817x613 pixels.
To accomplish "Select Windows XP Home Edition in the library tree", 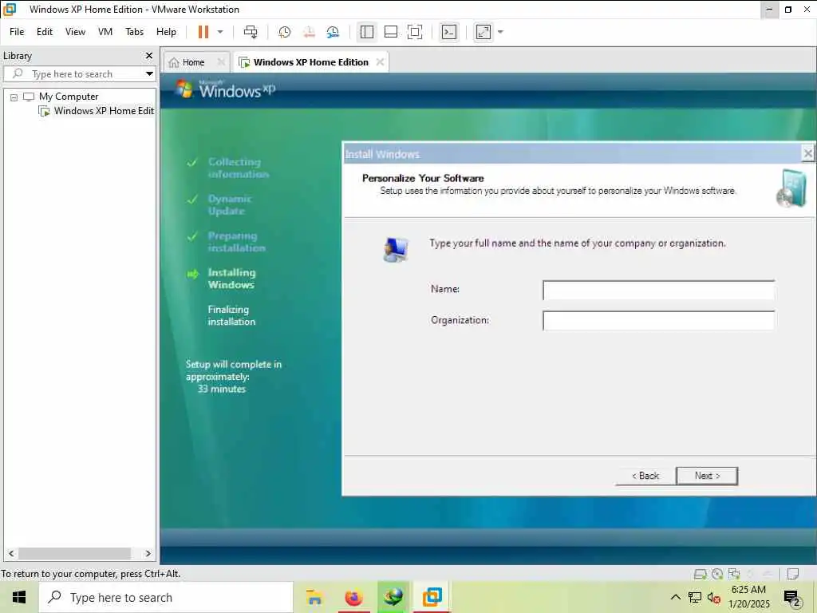I will coord(104,110).
